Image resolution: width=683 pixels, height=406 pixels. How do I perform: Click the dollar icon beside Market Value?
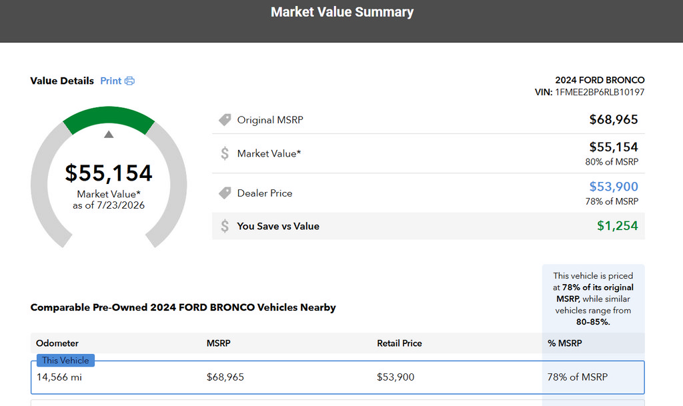click(225, 153)
